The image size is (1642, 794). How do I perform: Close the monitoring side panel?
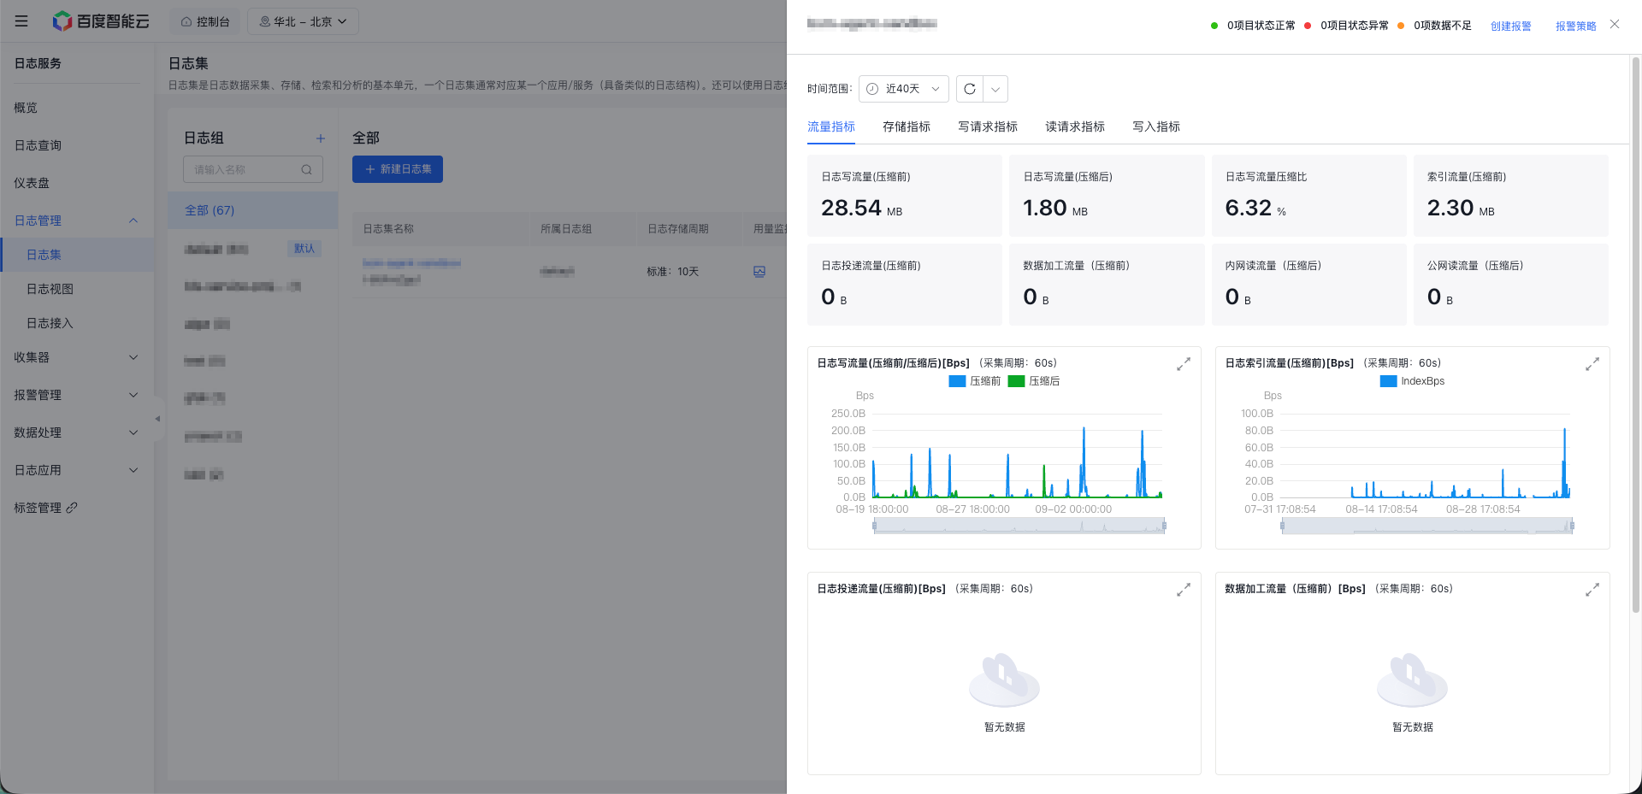click(1615, 24)
